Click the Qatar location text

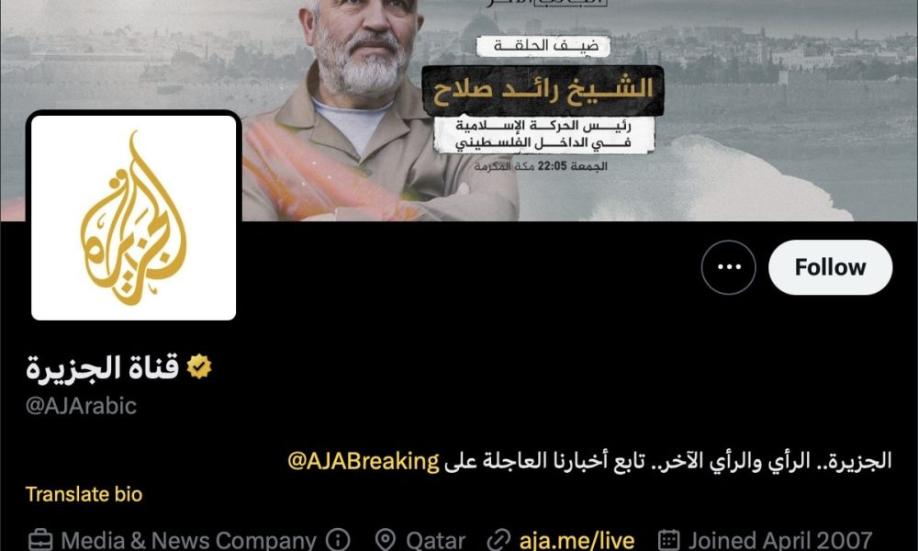pos(435,541)
